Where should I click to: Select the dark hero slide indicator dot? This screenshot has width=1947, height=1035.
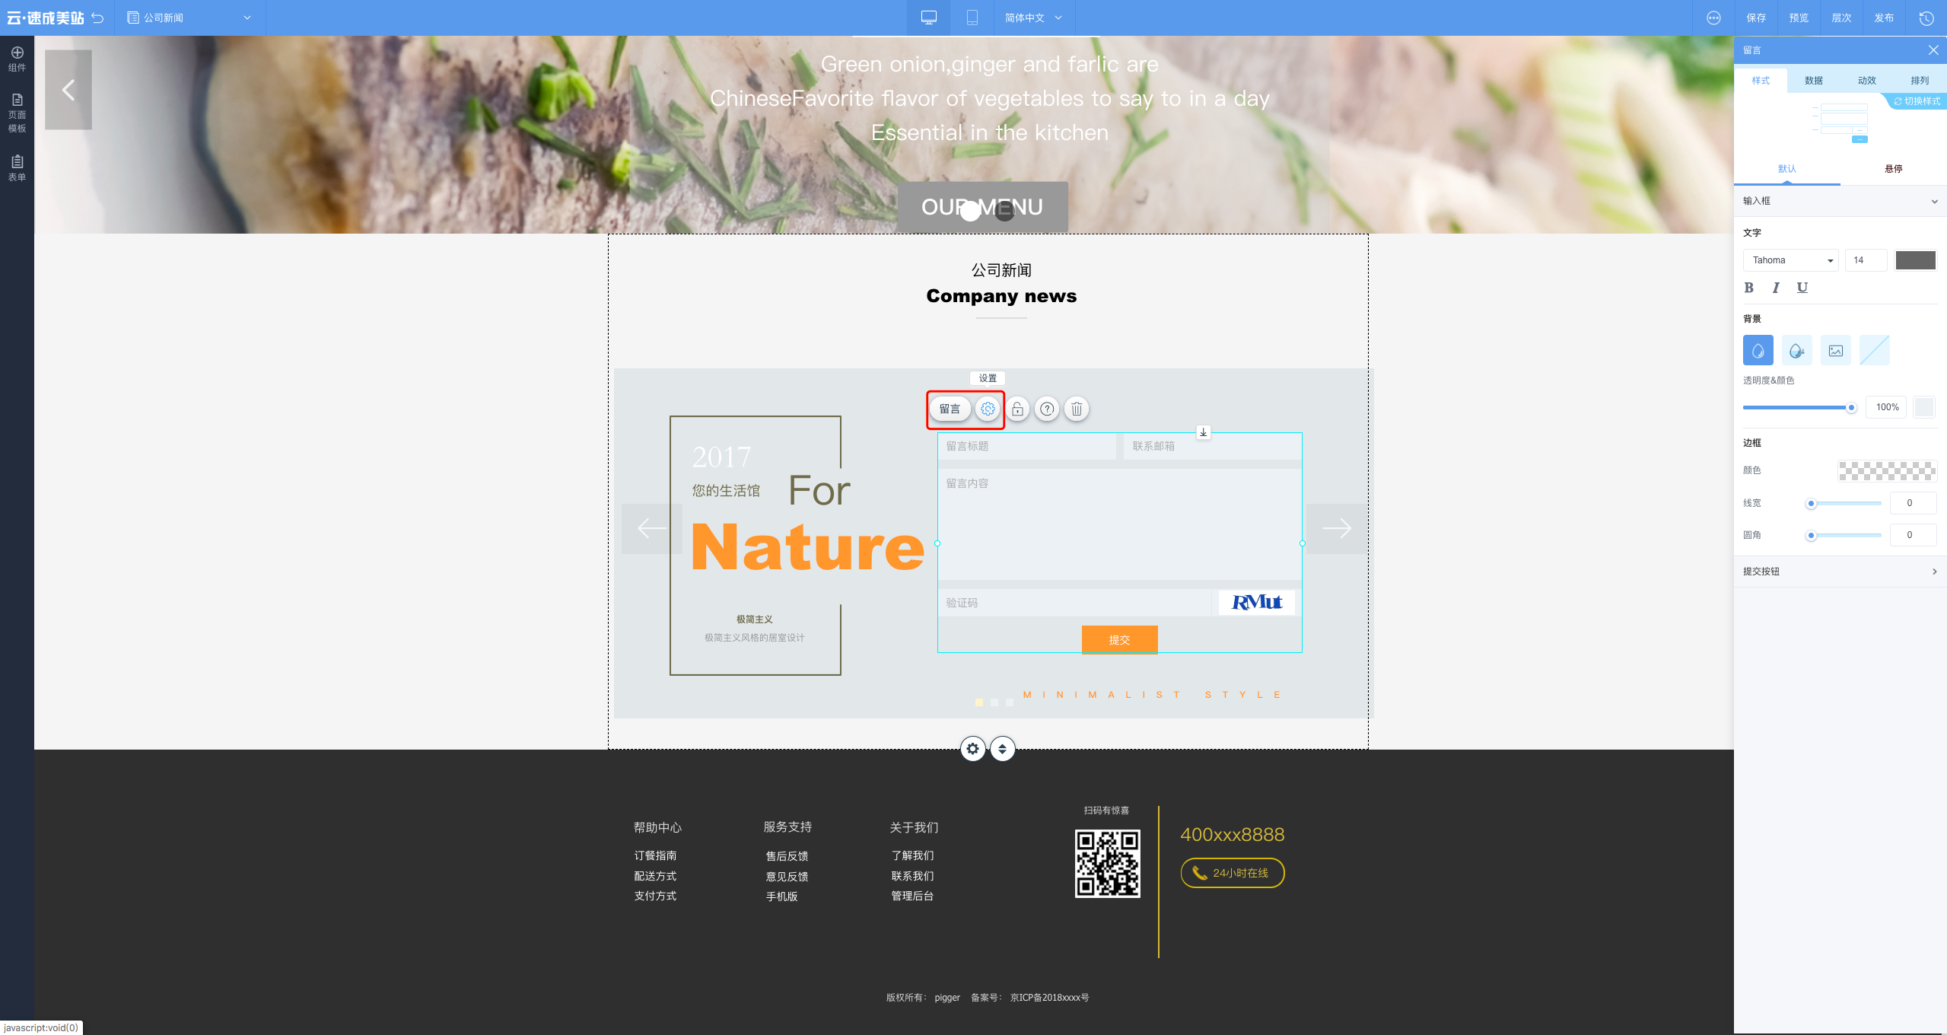click(x=1004, y=212)
